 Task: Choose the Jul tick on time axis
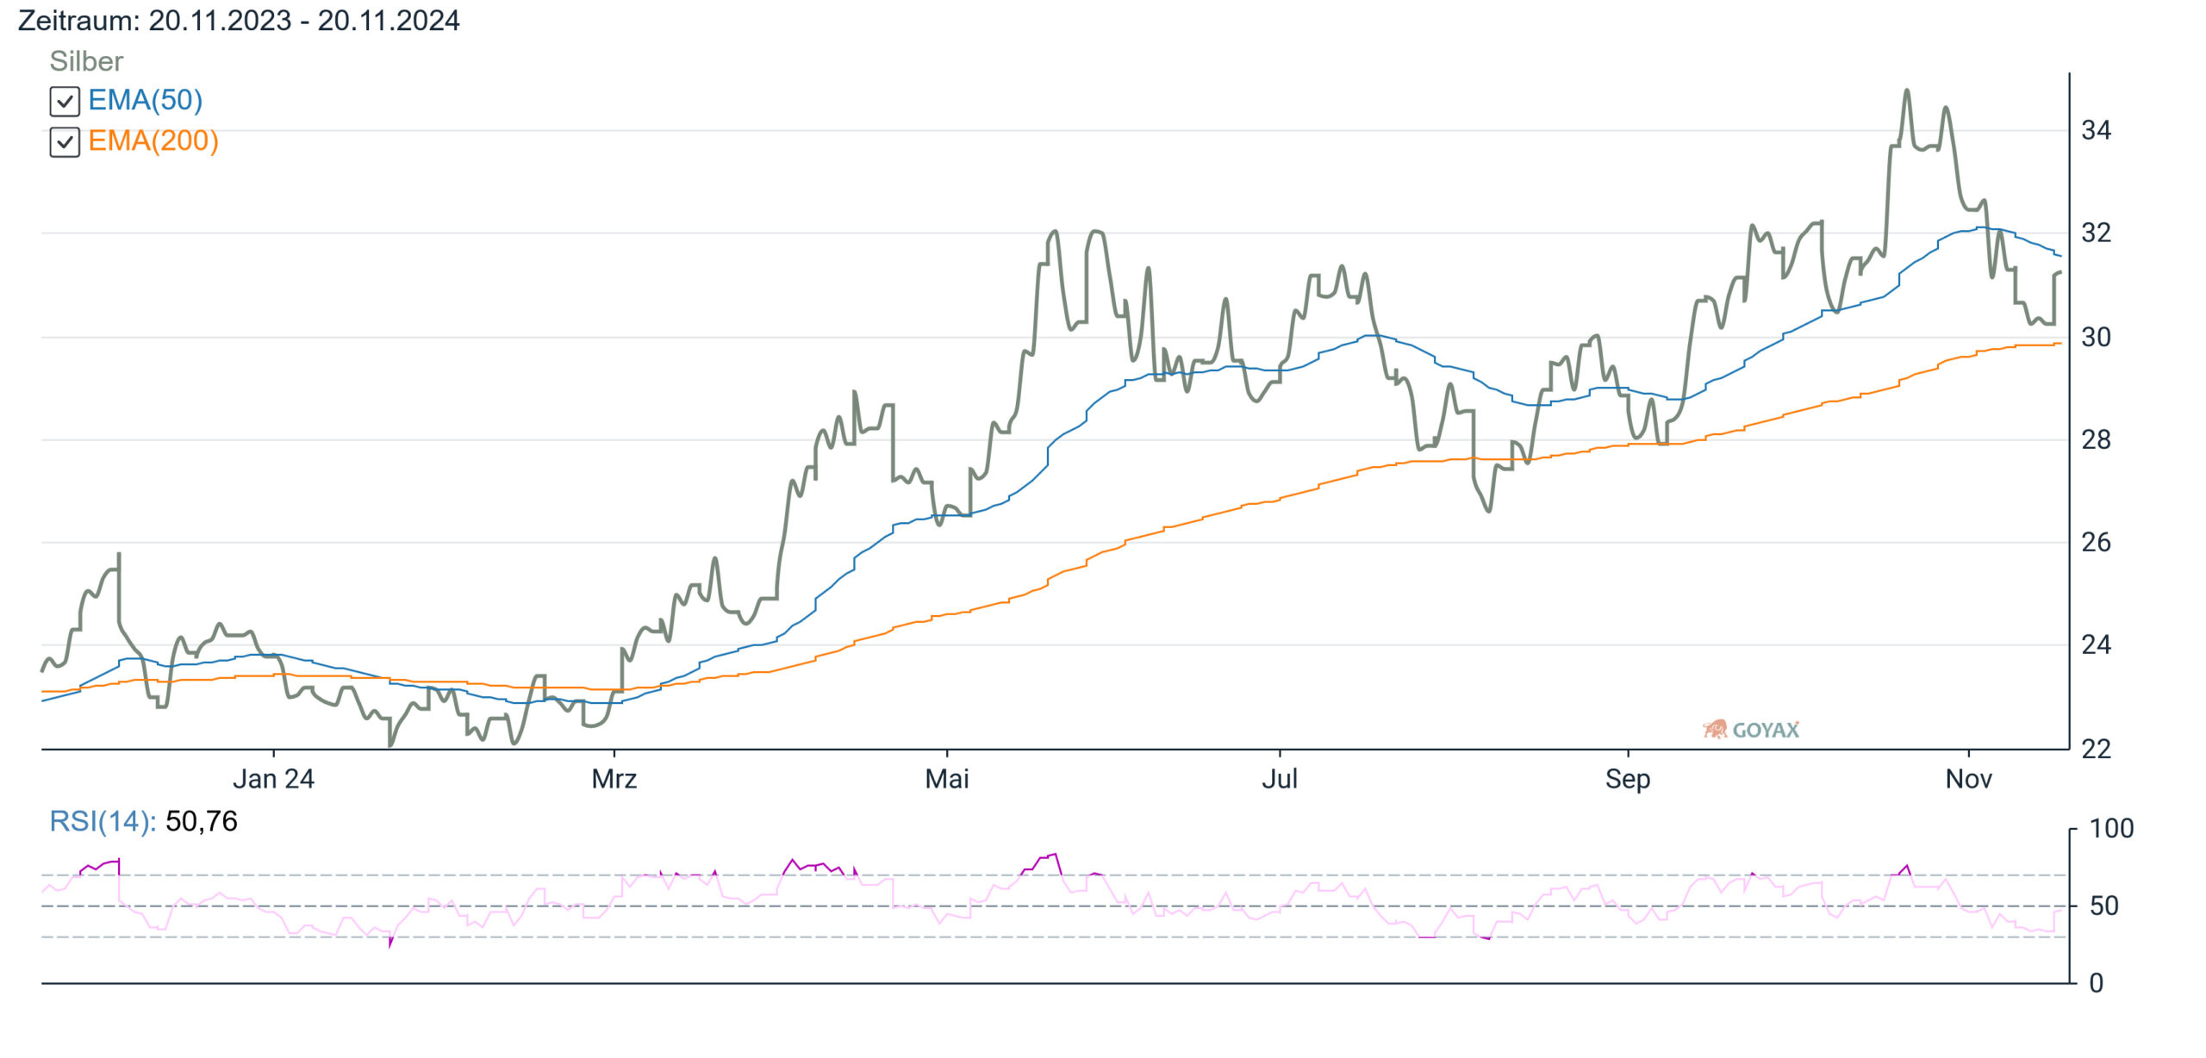[1280, 779]
